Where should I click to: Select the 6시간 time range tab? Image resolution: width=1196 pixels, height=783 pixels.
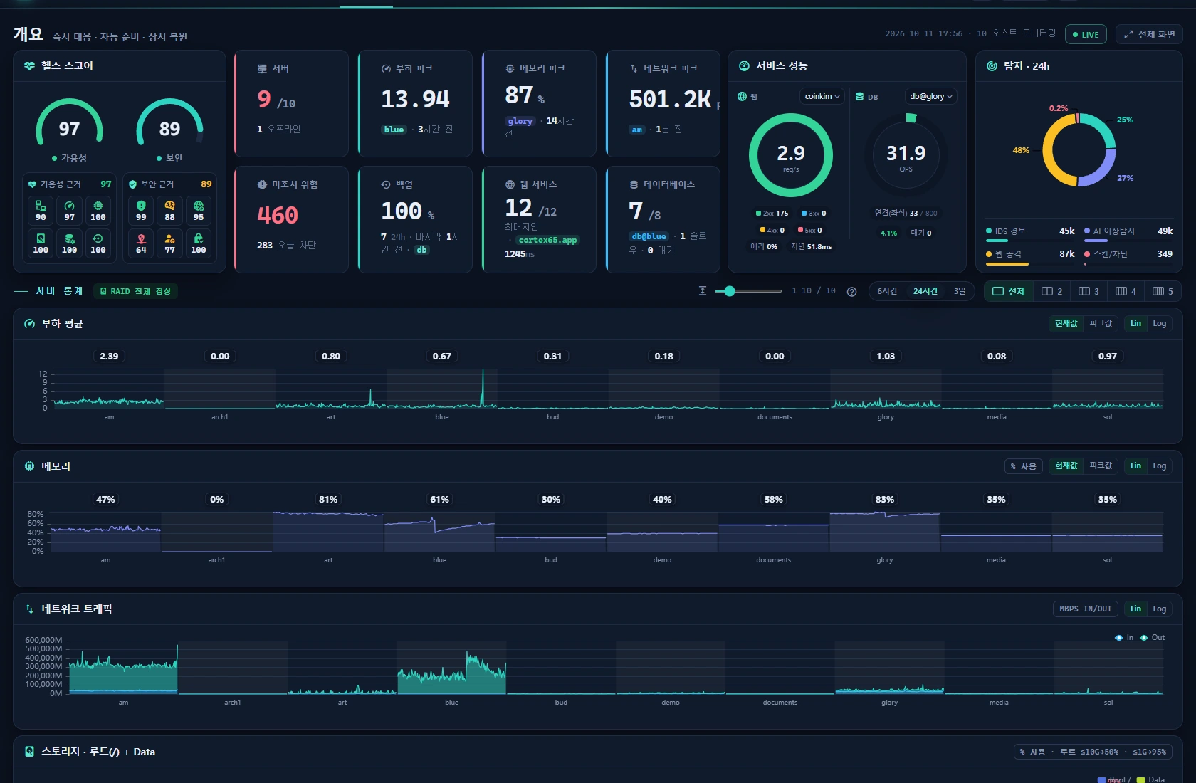tap(887, 291)
